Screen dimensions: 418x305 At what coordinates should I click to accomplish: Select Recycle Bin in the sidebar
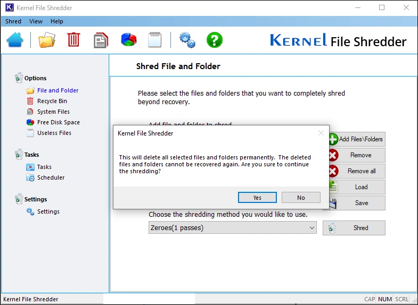pos(52,101)
